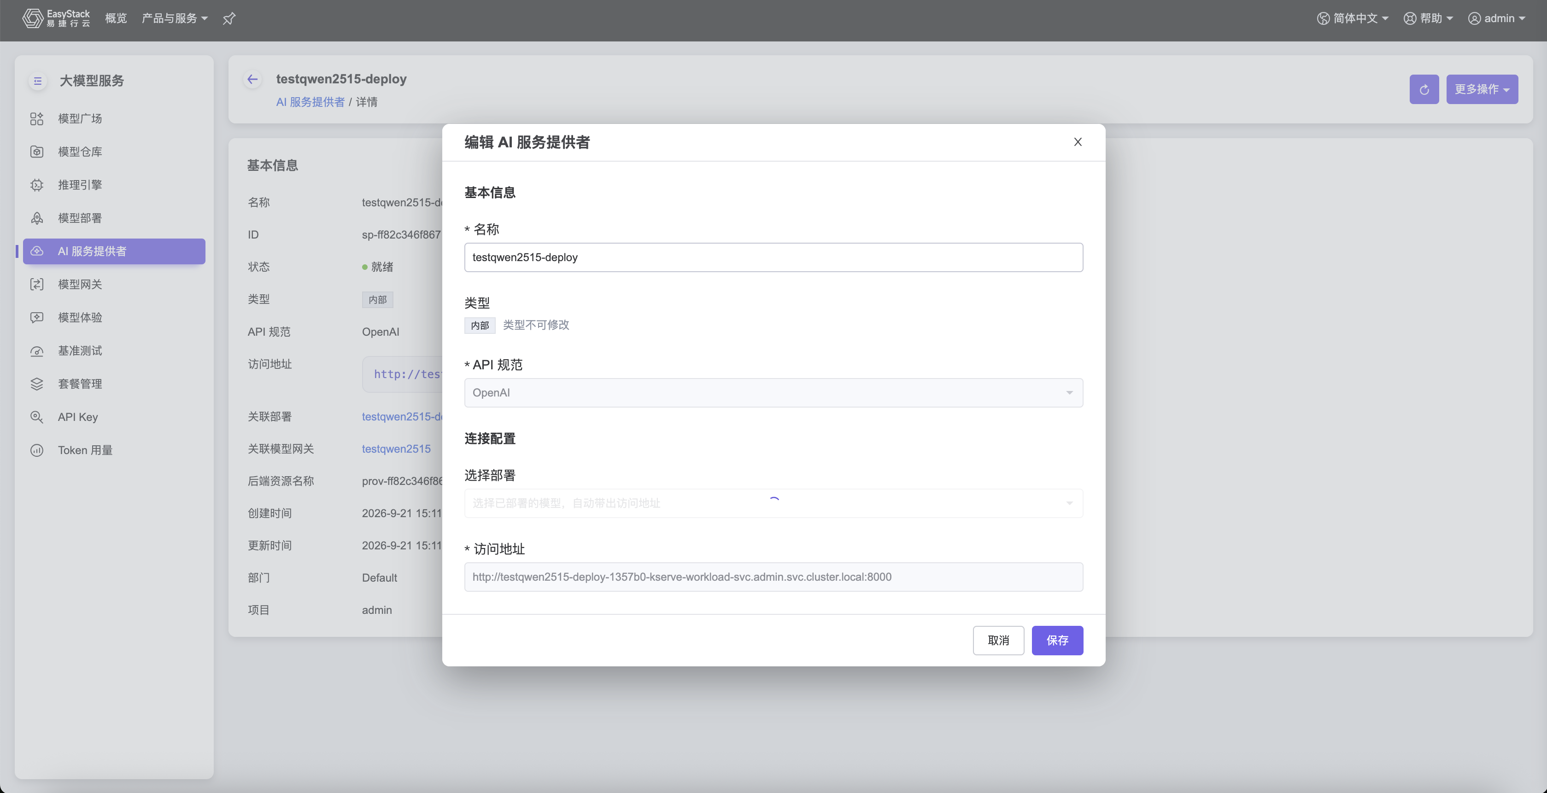Image resolution: width=1547 pixels, height=793 pixels.
Task: Expand the API 规范 OpenAI dropdown
Action: coord(773,393)
